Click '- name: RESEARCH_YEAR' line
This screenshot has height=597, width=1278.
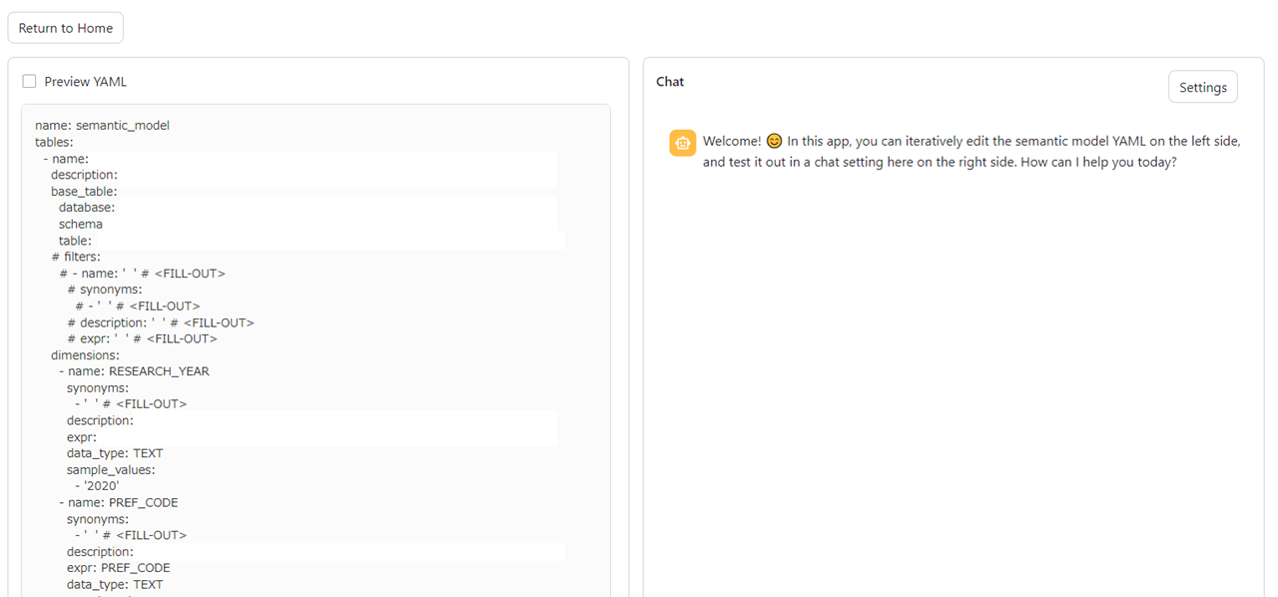[x=134, y=371]
